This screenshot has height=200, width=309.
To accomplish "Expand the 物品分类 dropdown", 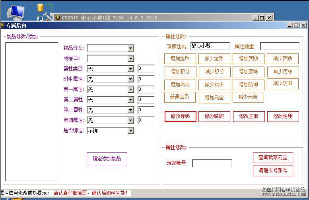I will (x=130, y=48).
